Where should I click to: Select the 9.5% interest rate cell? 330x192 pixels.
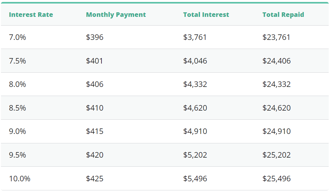click(18, 155)
